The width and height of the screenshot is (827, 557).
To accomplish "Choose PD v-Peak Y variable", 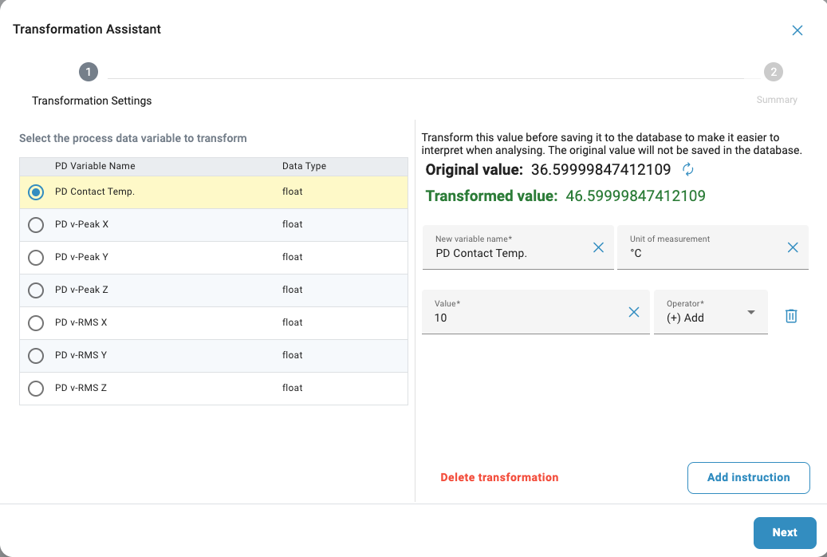I will (x=36, y=258).
